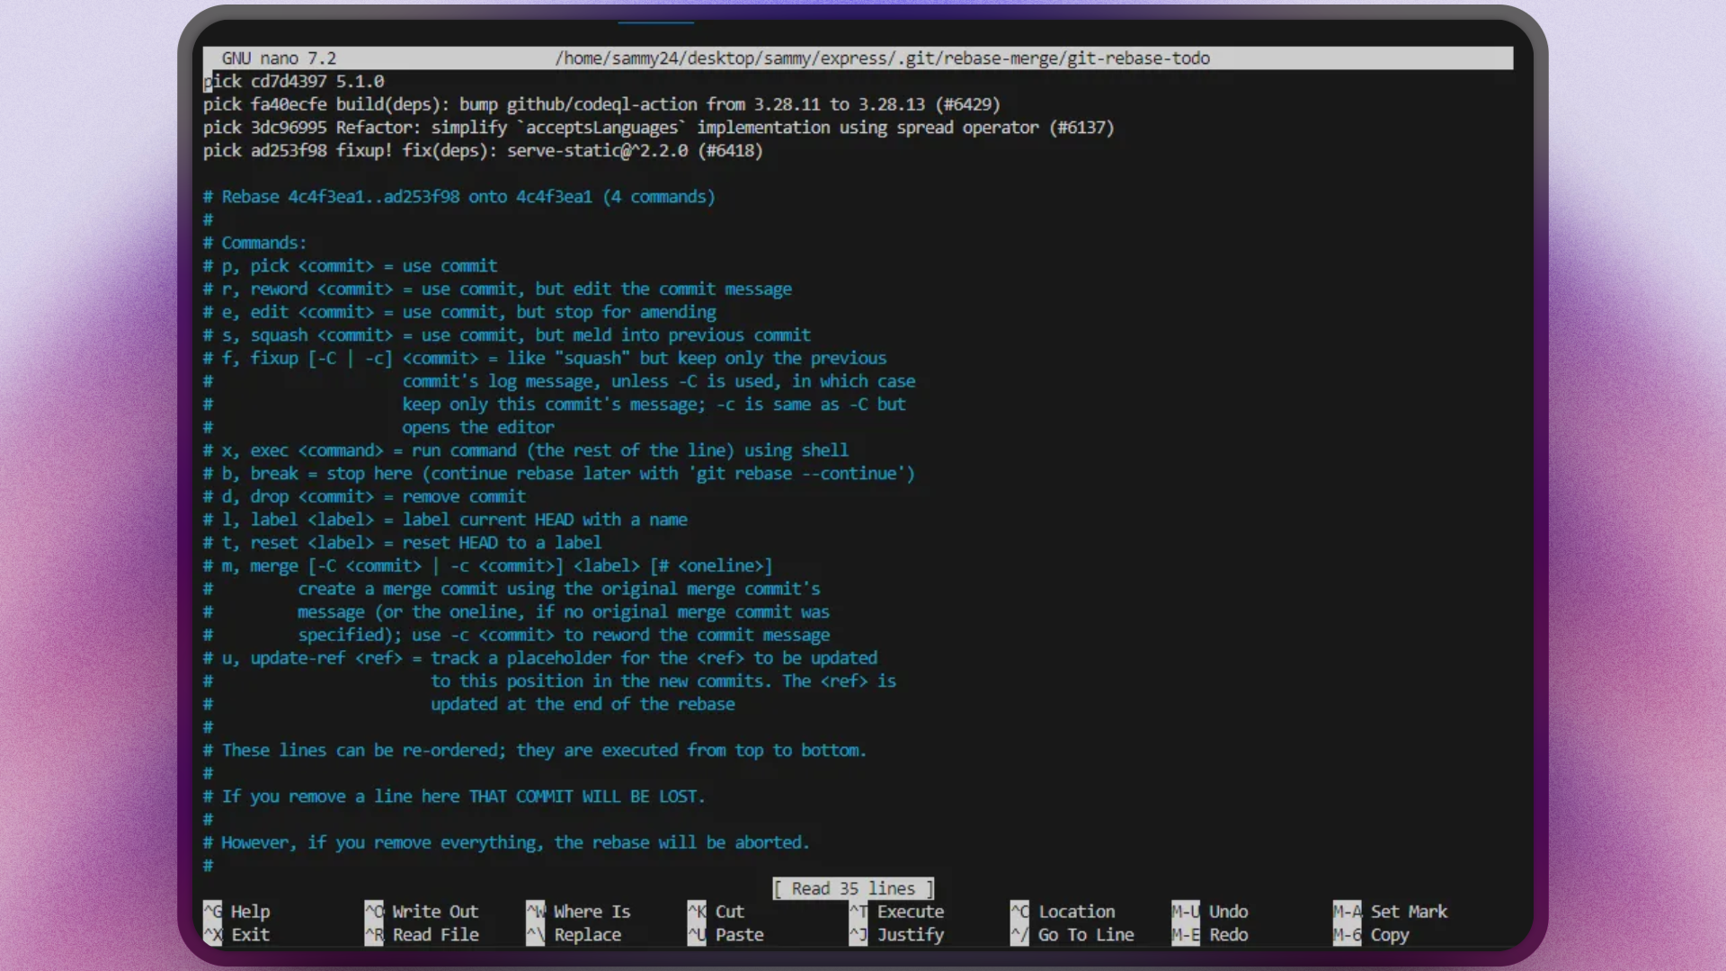Click the 'r, reword <commit>' help line
The image size is (1726, 971).
pyautogui.click(x=497, y=289)
